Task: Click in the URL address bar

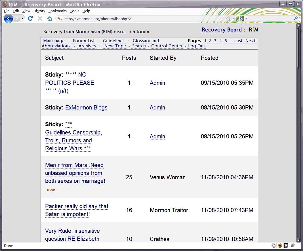Action: (x=143, y=19)
